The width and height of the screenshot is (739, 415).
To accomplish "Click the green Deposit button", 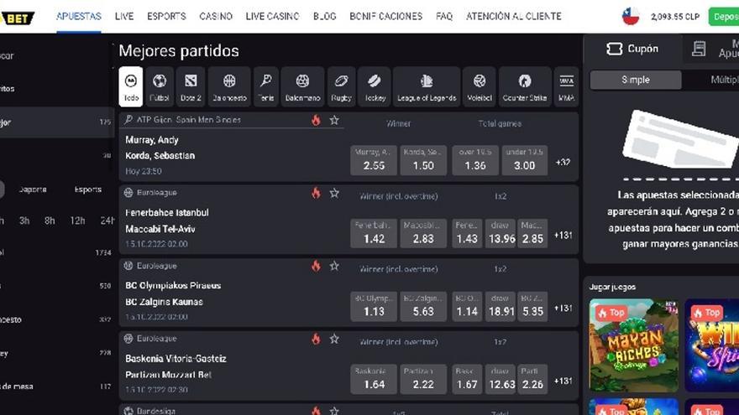I will (x=724, y=17).
